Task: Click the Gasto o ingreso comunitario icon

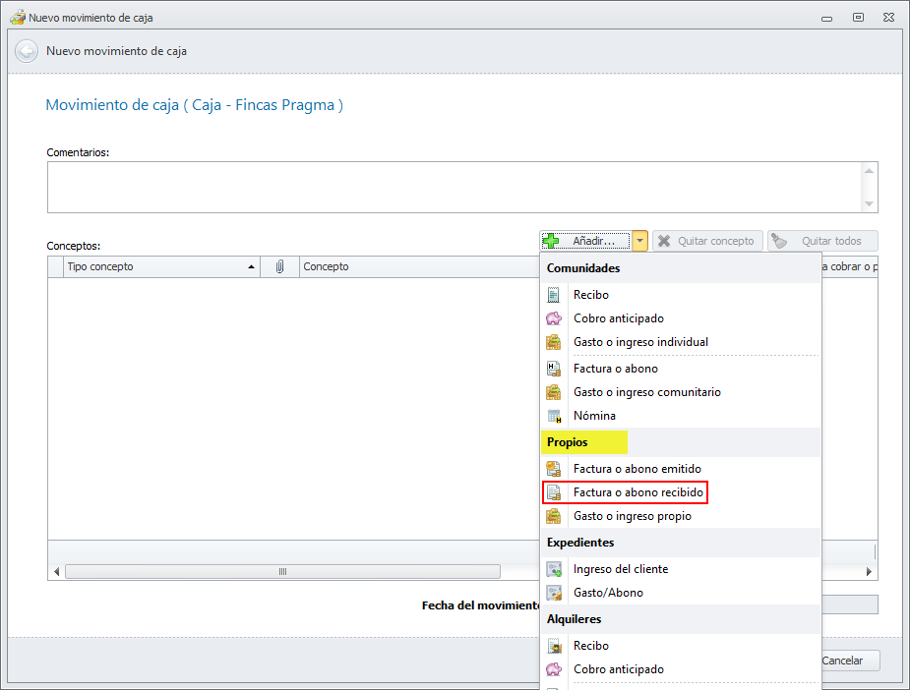Action: pyautogui.click(x=554, y=392)
